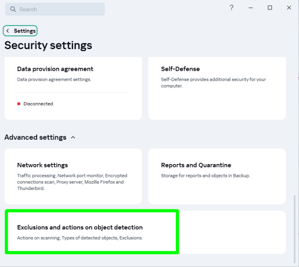Go back using the Settings button
The width and height of the screenshot is (299, 267).
coord(24,31)
